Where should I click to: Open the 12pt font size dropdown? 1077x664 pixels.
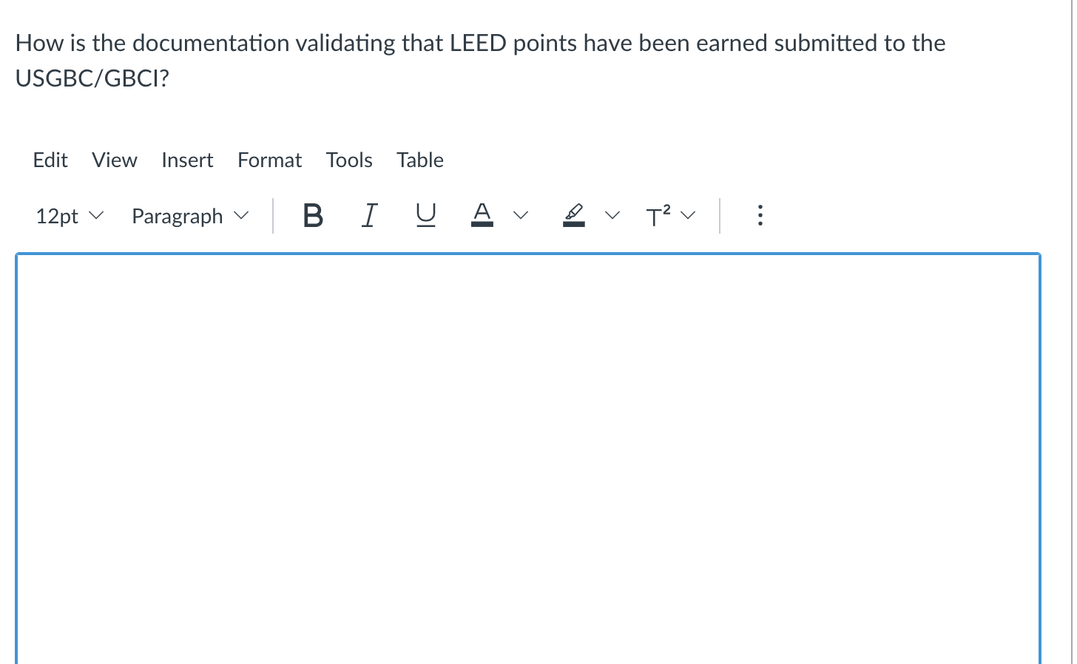tap(69, 215)
